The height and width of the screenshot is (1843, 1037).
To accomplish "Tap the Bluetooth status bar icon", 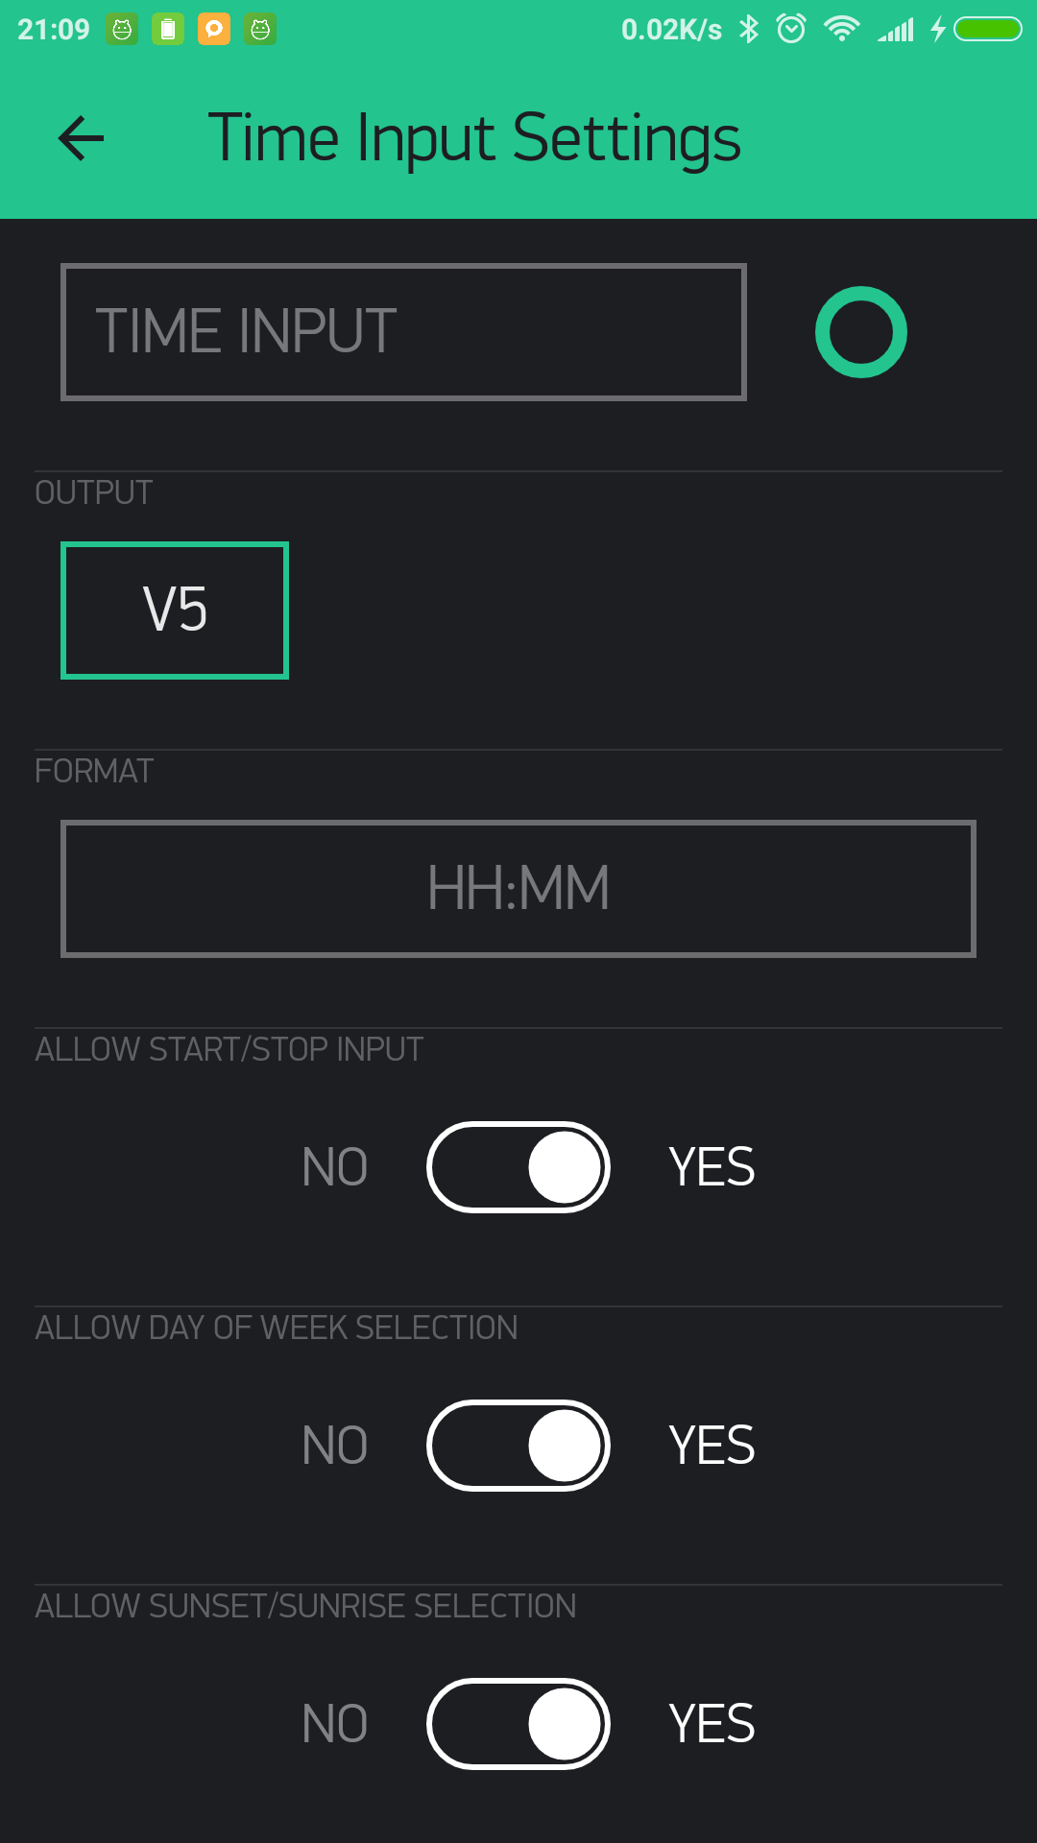I will point(749,29).
